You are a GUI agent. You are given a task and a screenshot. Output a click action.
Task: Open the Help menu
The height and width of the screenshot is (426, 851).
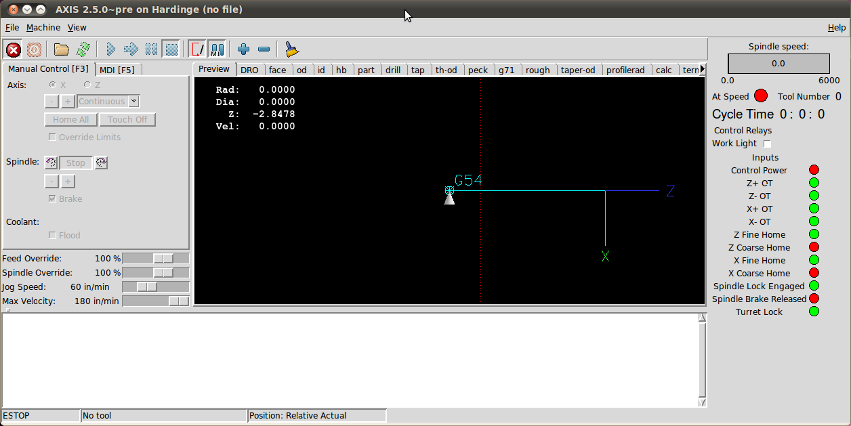837,28
